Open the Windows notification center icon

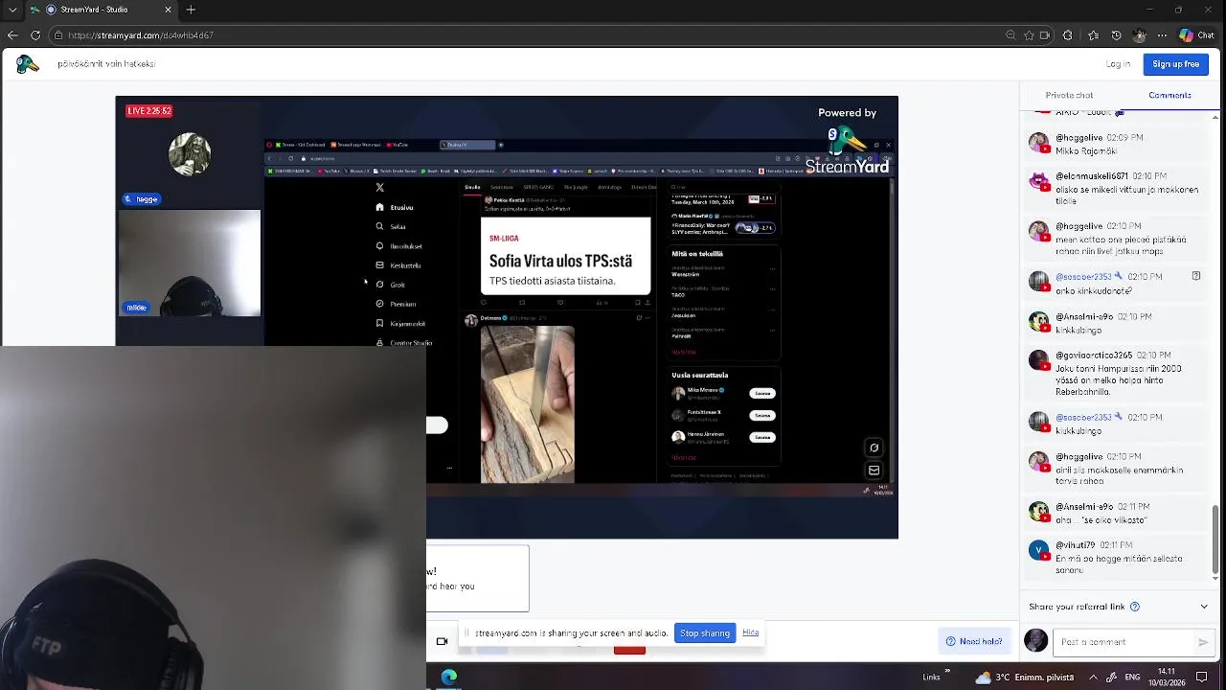tap(1202, 677)
